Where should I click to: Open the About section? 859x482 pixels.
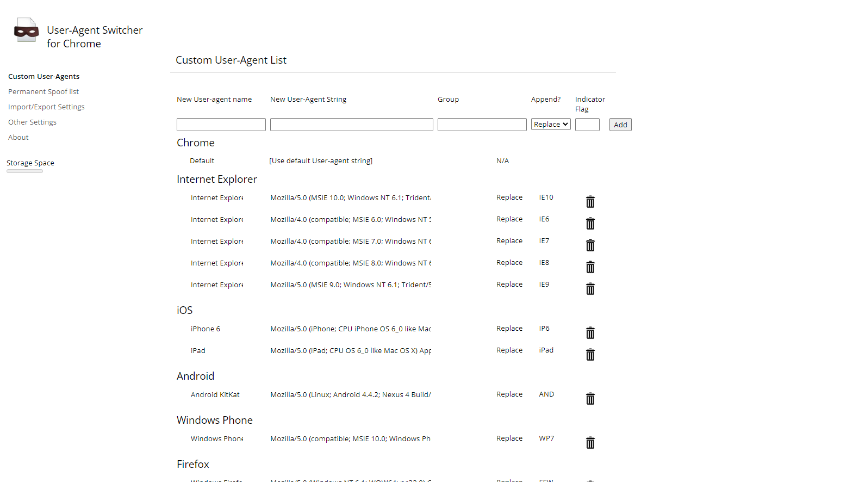(x=18, y=138)
